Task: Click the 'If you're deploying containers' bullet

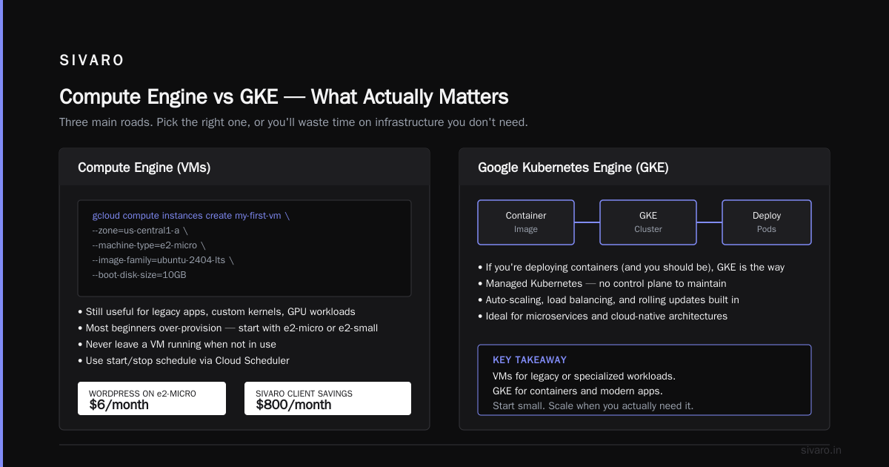Action: (631, 268)
